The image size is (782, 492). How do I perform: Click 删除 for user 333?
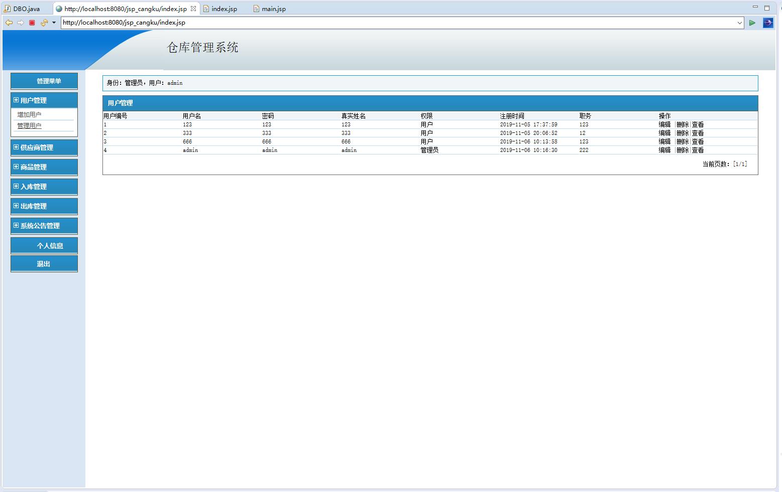point(682,133)
